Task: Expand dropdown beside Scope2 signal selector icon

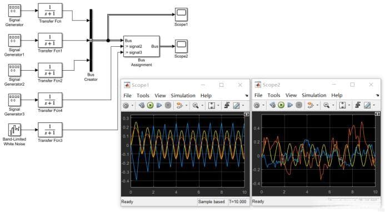Action: coord(317,105)
